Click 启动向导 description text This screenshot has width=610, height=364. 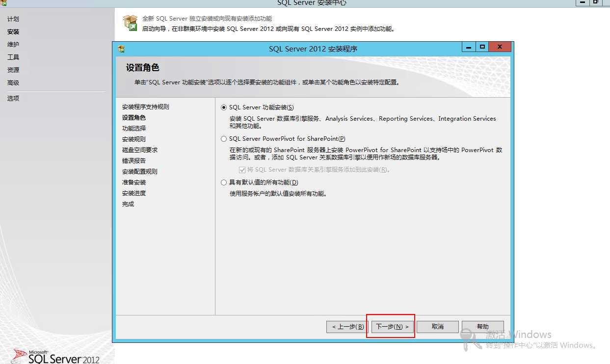(x=268, y=29)
